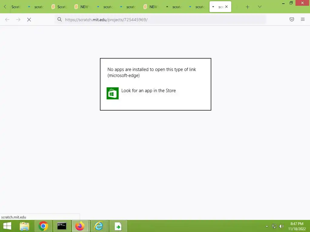
Task: List all tabs dropdown chevron
Action: [260, 7]
